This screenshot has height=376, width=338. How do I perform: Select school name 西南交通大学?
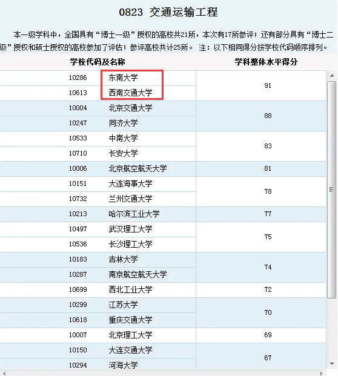(x=130, y=93)
